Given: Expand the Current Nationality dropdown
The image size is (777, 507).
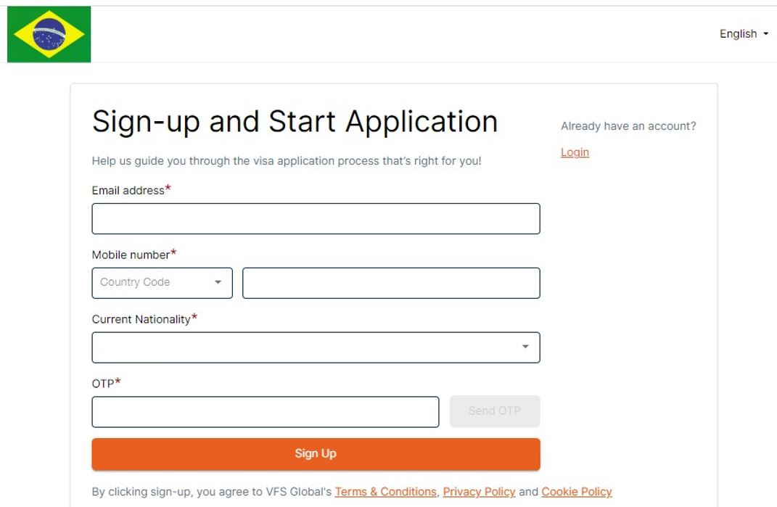Looking at the screenshot, I should click(x=316, y=347).
